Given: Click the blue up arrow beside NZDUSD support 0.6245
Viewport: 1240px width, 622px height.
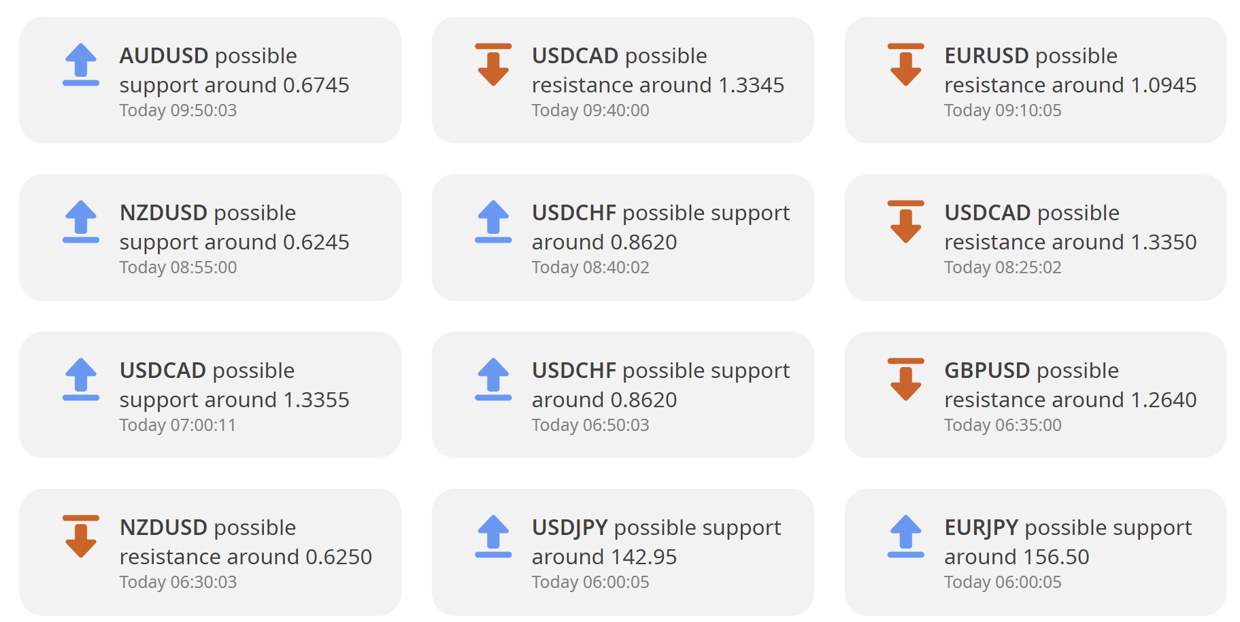Looking at the screenshot, I should (81, 222).
